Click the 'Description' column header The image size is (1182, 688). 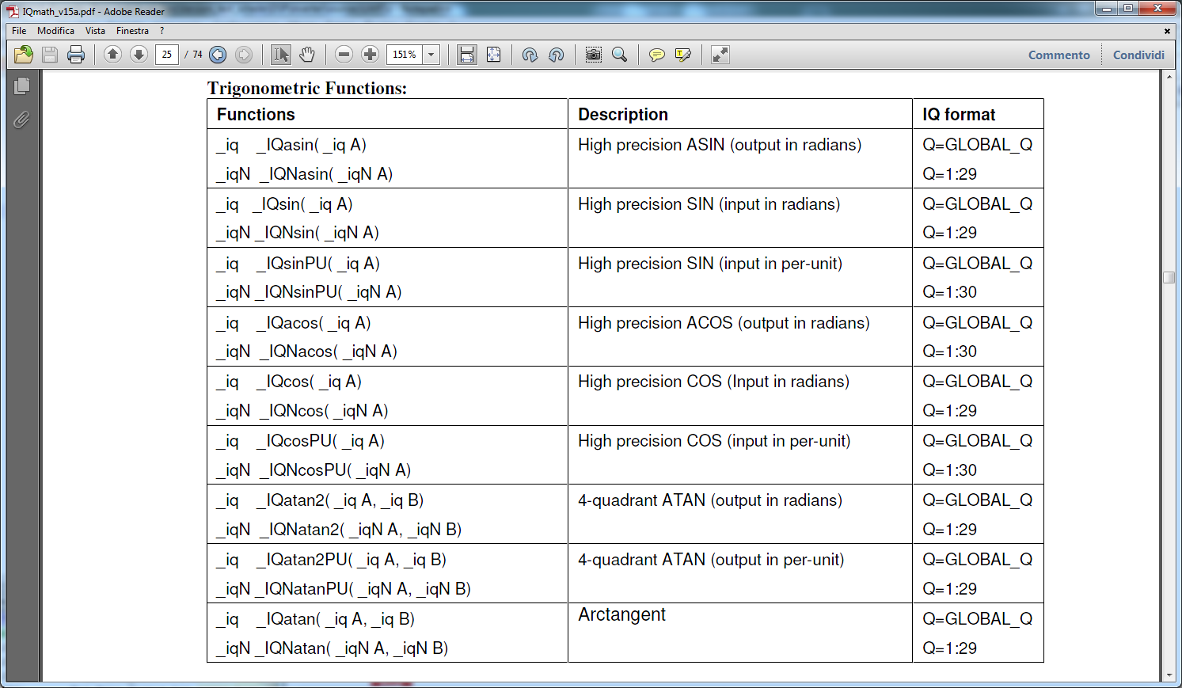coord(623,114)
